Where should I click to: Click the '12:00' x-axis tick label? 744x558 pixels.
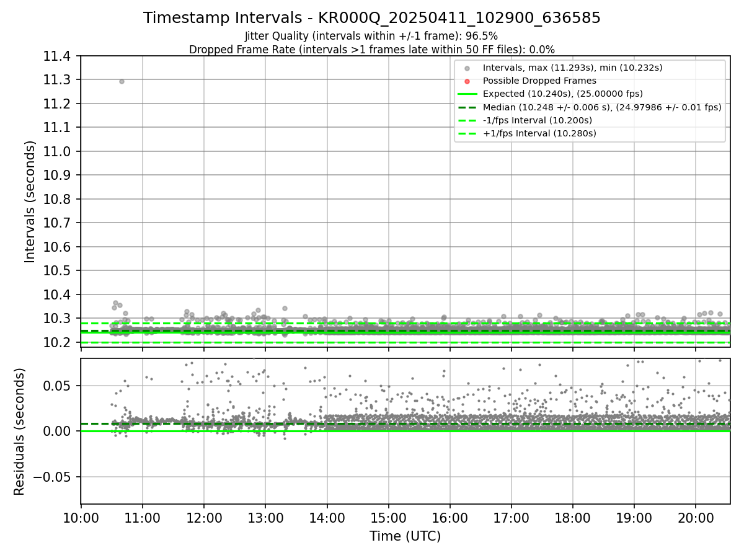pos(204,518)
